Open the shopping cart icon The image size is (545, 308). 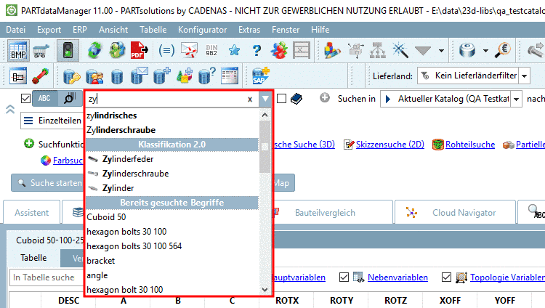coord(41,51)
